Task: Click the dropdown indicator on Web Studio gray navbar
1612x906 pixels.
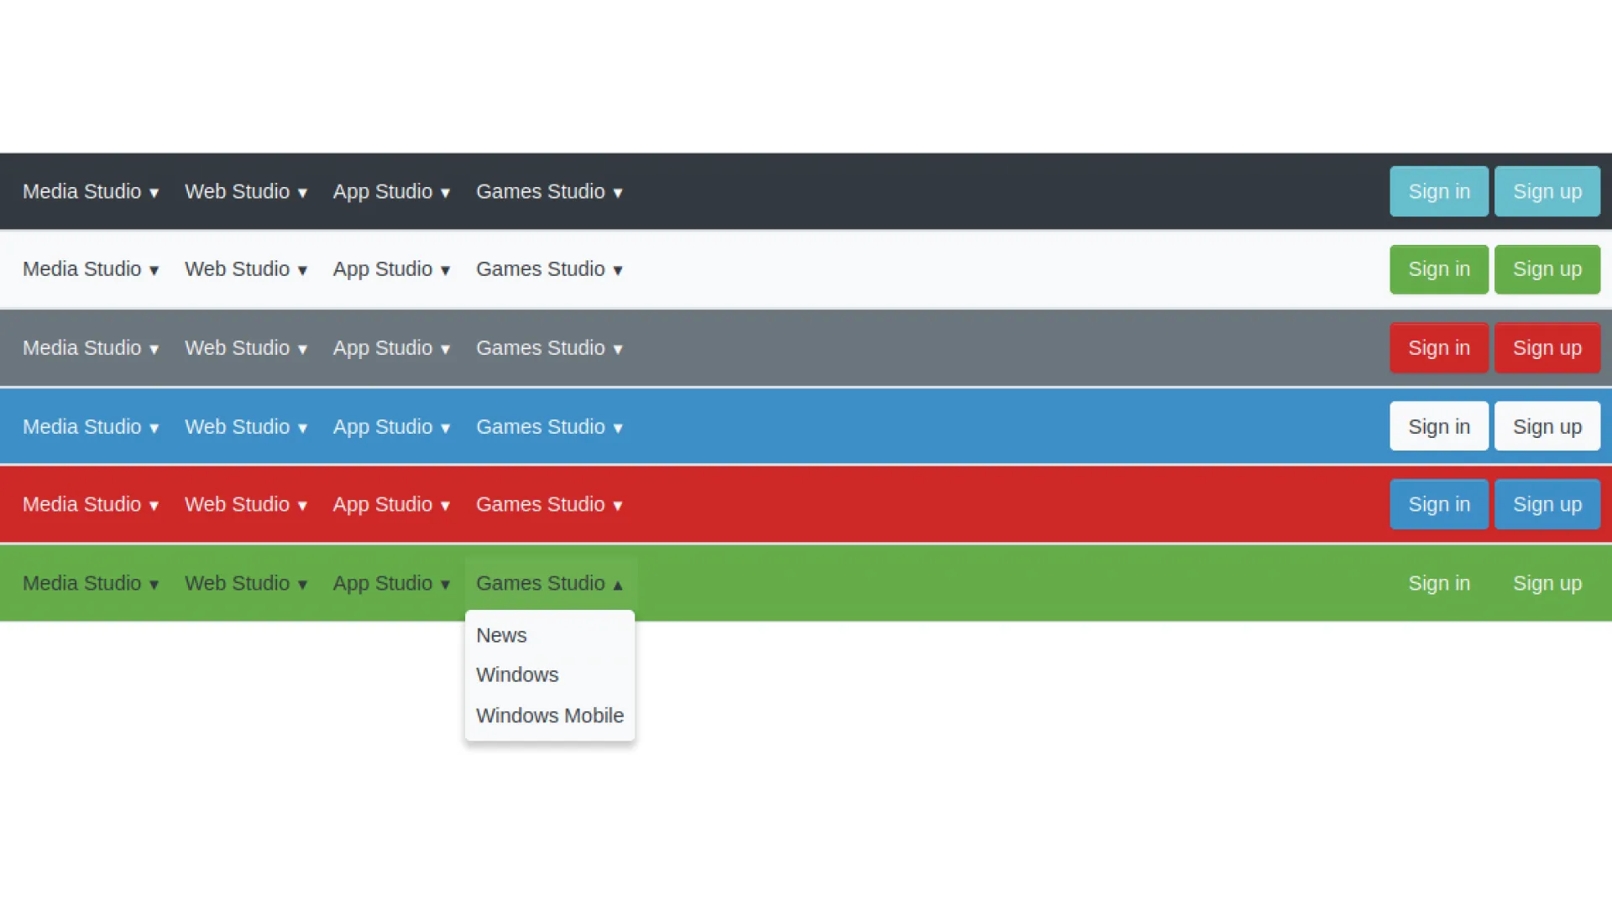Action: pyautogui.click(x=303, y=347)
